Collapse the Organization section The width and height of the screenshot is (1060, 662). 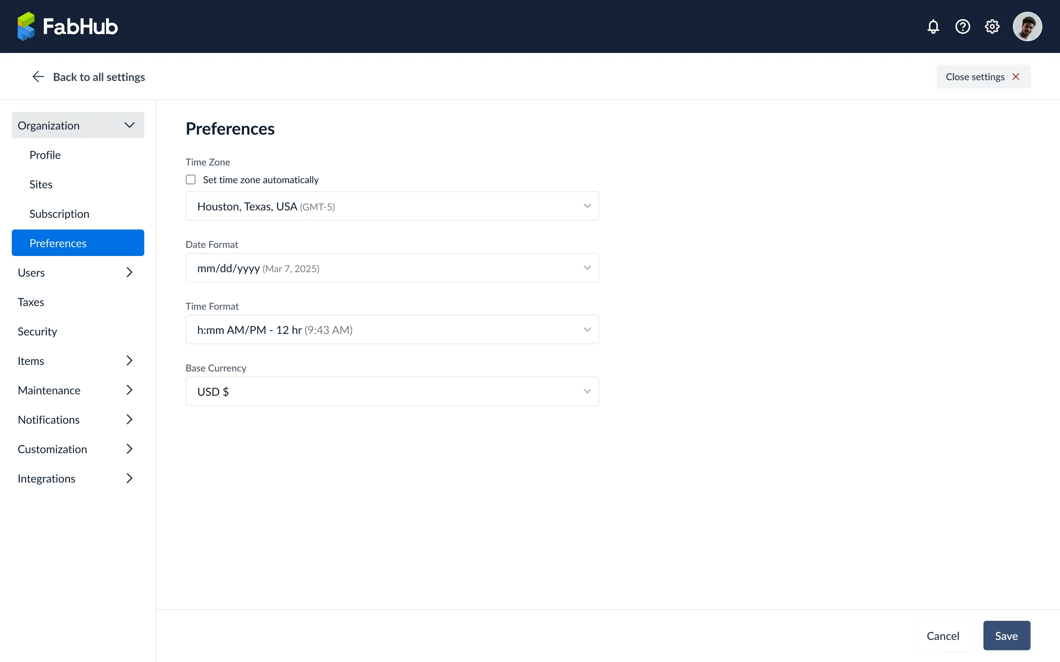(78, 125)
